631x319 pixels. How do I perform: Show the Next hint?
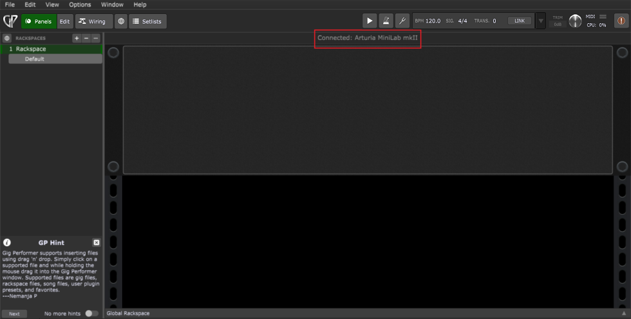[x=14, y=314]
